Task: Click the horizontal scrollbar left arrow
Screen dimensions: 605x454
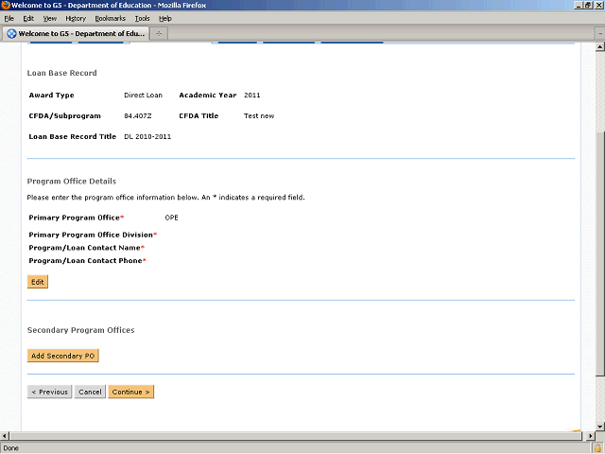Action: click(4, 436)
